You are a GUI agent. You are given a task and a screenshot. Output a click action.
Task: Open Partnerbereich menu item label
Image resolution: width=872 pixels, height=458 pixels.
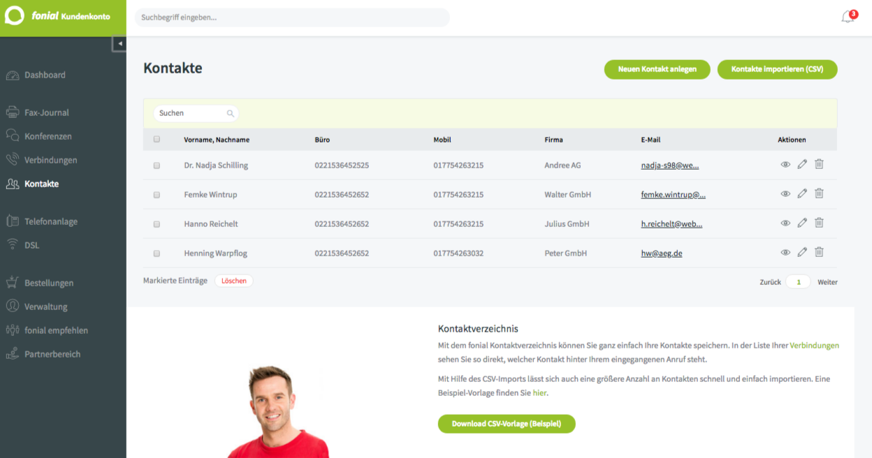tap(52, 355)
